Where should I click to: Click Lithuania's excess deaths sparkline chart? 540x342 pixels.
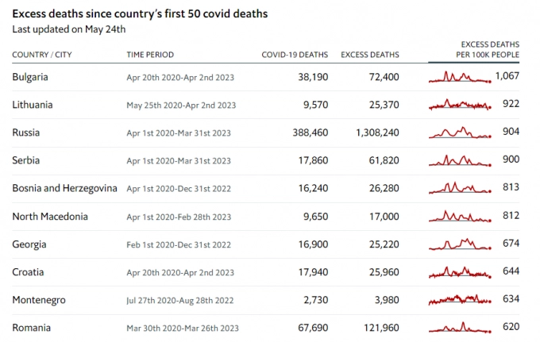coord(460,105)
